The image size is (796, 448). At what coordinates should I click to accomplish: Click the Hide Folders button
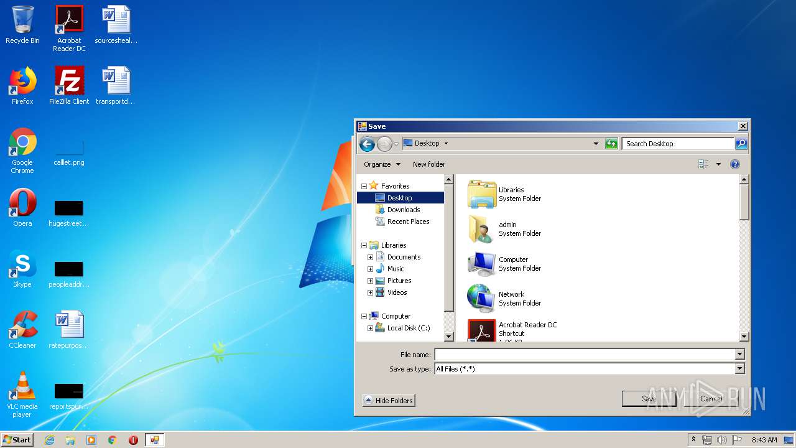[389, 400]
